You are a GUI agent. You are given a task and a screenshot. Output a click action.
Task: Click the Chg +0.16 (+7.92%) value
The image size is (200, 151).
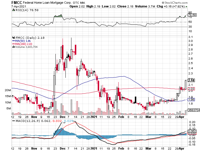click(171, 6)
